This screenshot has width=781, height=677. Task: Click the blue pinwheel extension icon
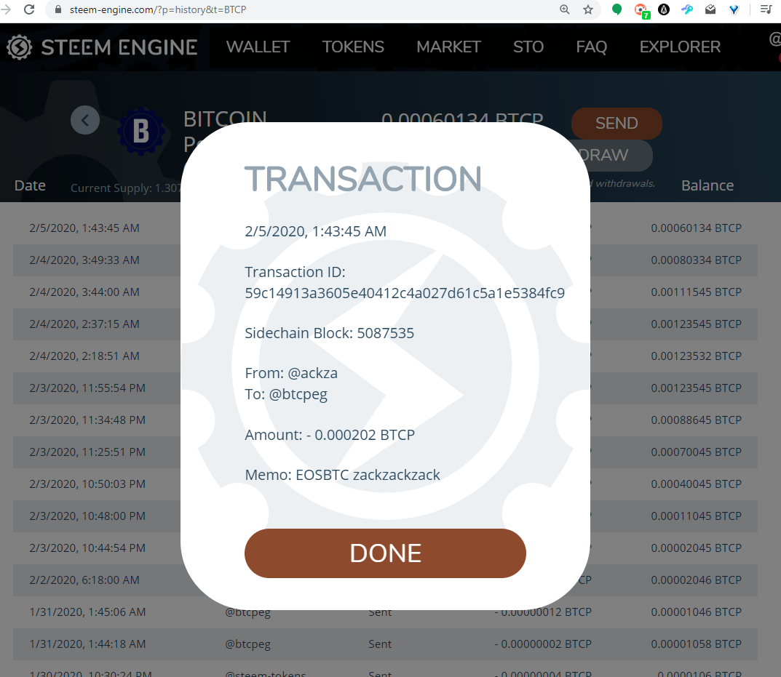(687, 9)
